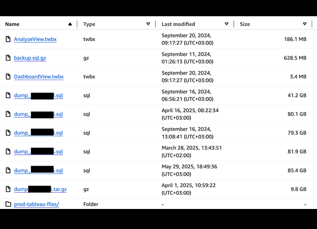
Task: Click the Last modified column header
Action: point(178,24)
